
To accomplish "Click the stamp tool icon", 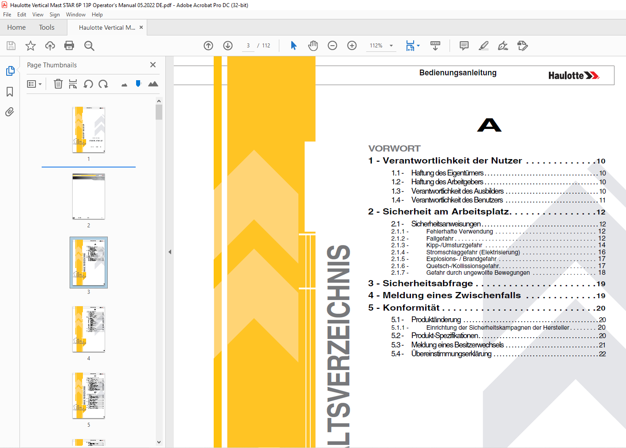I will click(x=523, y=46).
